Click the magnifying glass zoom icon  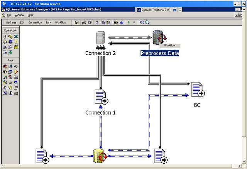(147, 22)
